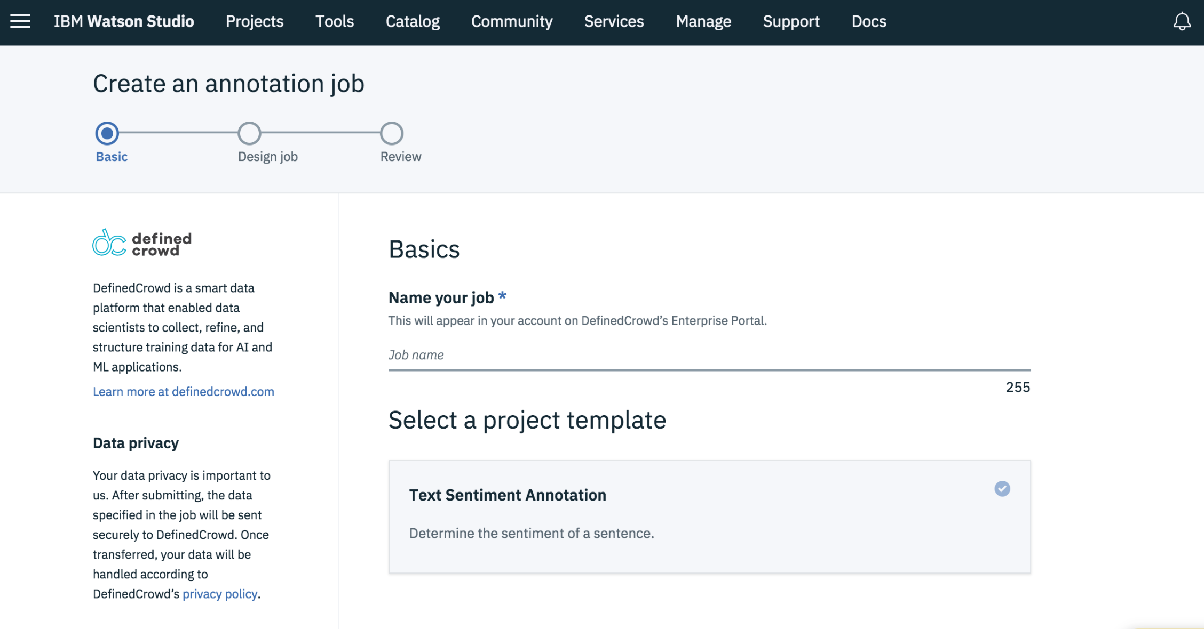The image size is (1204, 629).
Task: Select the Design job step circle
Action: pos(249,133)
